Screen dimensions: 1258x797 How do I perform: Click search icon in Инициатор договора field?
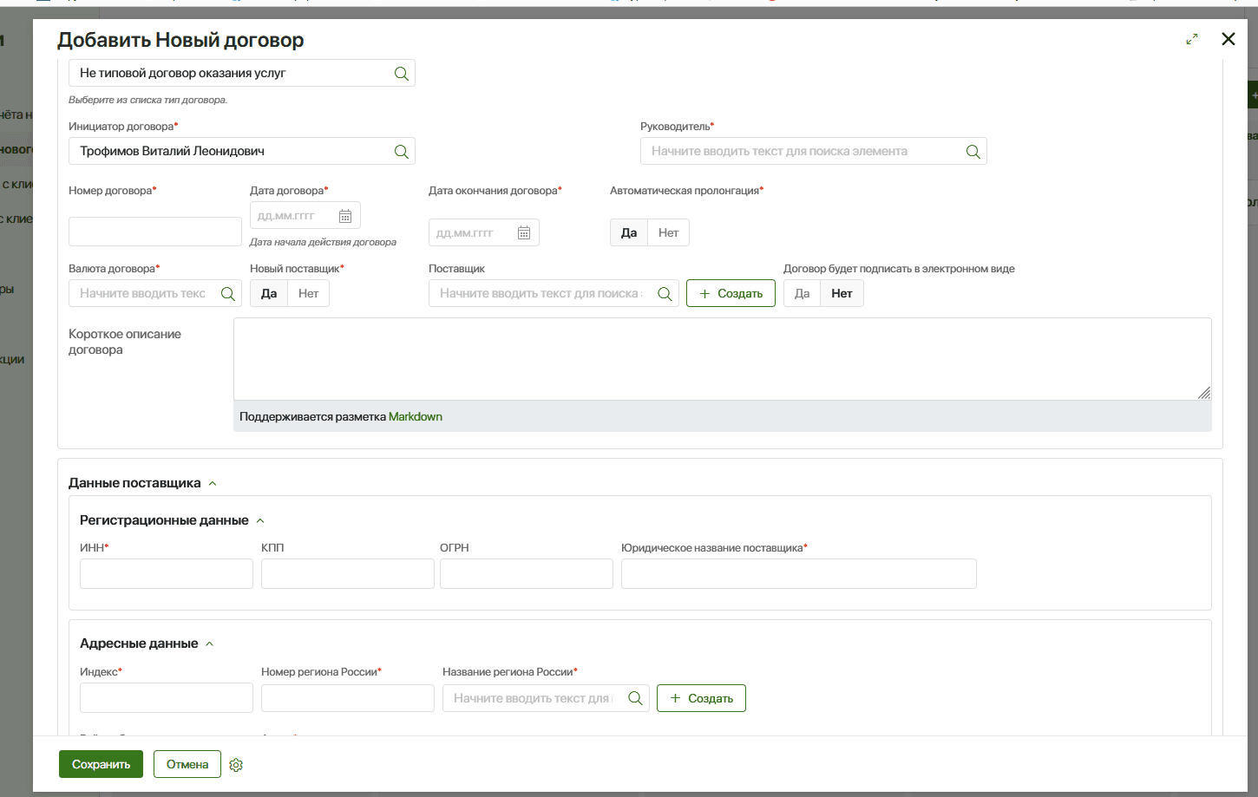401,152
